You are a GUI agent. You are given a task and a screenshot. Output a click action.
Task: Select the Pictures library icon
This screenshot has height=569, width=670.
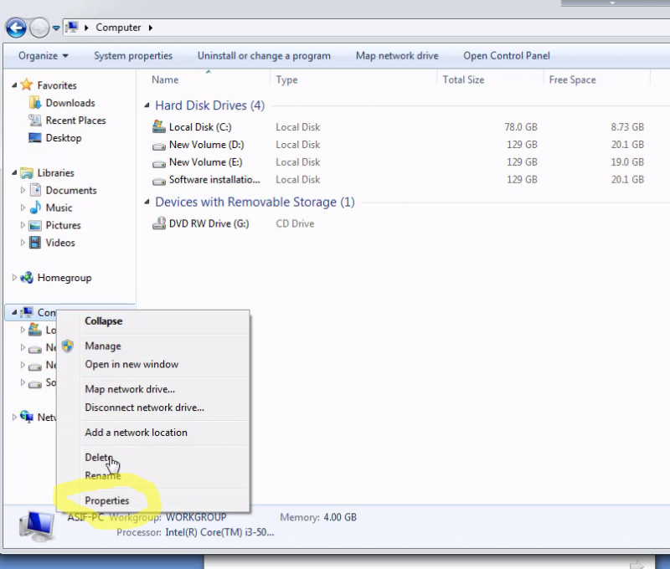(x=35, y=225)
